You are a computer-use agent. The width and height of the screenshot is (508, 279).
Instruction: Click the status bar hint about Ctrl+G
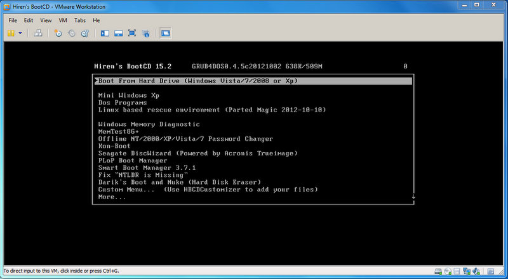click(61, 271)
